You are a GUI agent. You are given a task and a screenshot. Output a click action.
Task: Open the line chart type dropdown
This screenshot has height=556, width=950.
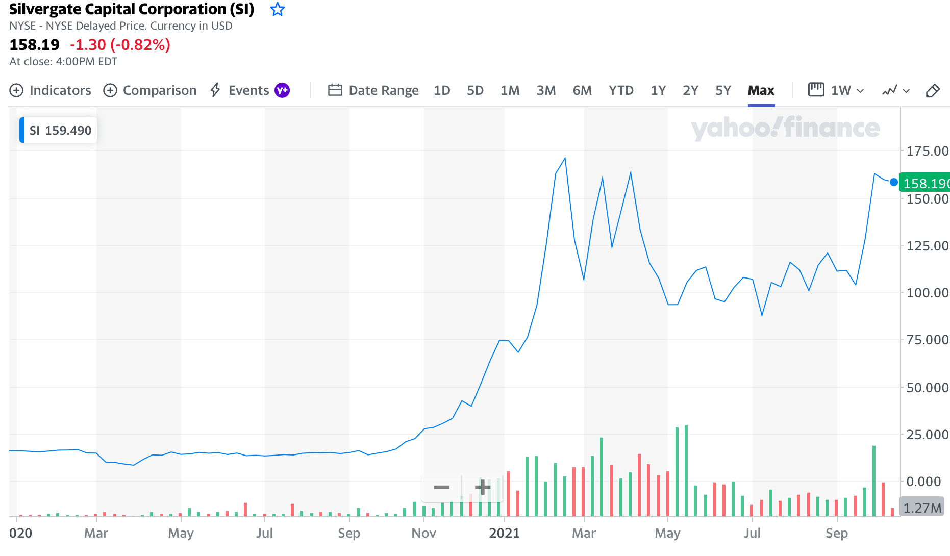point(896,90)
